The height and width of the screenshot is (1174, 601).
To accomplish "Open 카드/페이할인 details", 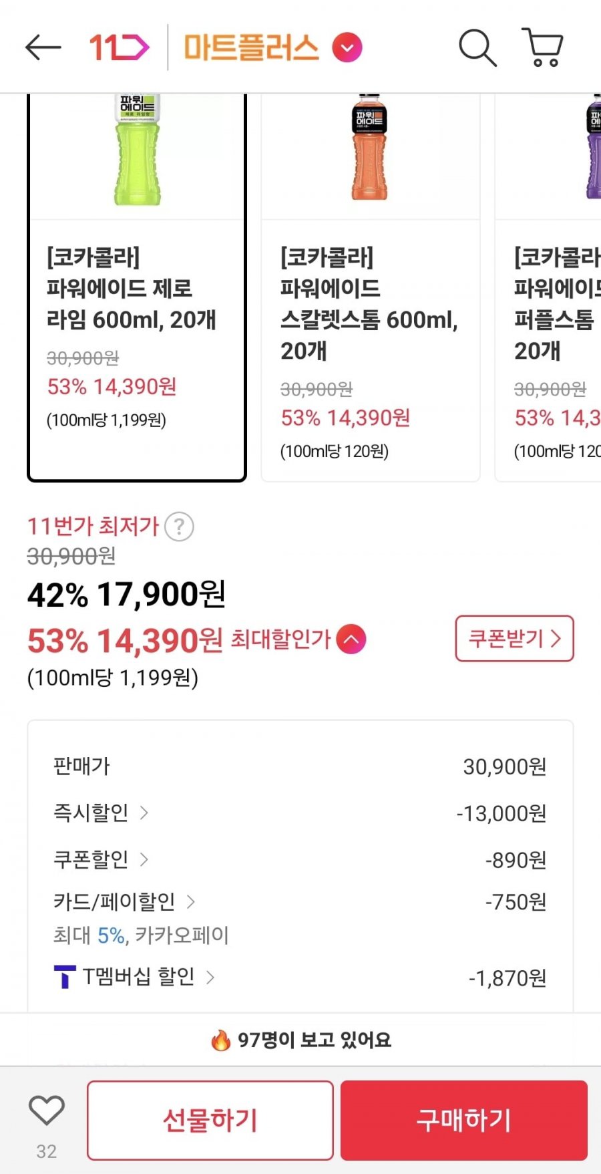I will pyautogui.click(x=124, y=901).
